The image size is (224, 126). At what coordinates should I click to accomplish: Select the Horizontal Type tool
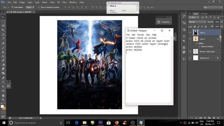tap(3, 82)
